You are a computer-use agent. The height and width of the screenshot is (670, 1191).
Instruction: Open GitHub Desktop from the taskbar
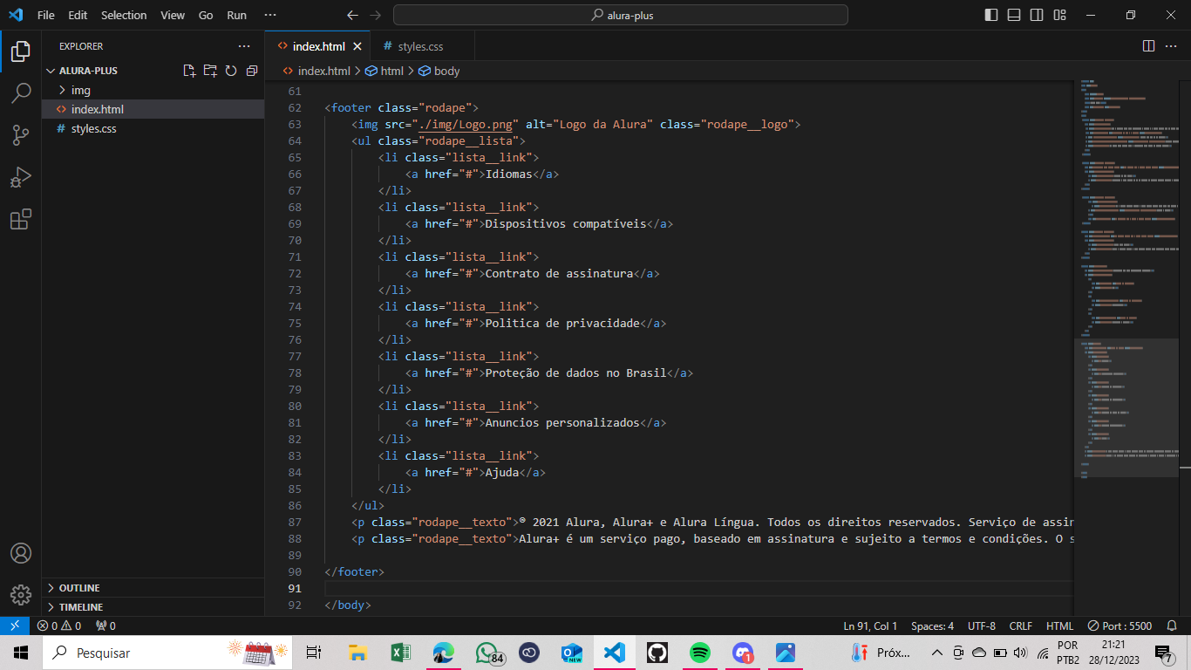pos(657,653)
